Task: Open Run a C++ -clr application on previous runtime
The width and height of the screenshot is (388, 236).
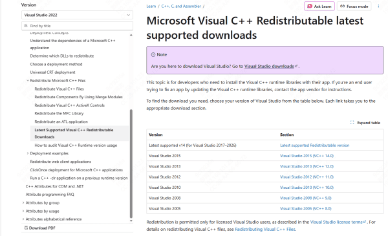Action: coord(79,178)
